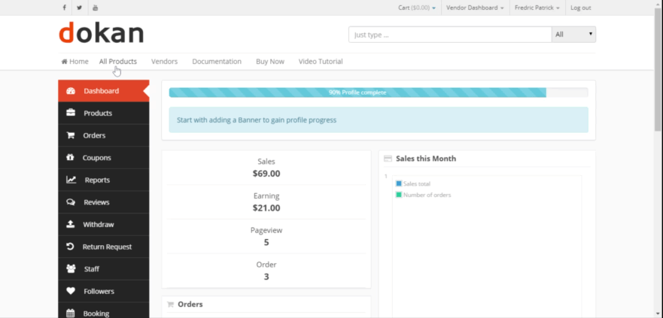Viewport: 663px width, 318px height.
Task: Click the dokan logo
Action: (101, 32)
